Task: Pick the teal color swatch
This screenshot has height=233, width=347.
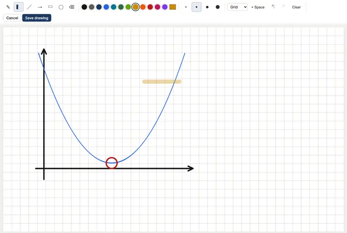Action: tap(114, 7)
